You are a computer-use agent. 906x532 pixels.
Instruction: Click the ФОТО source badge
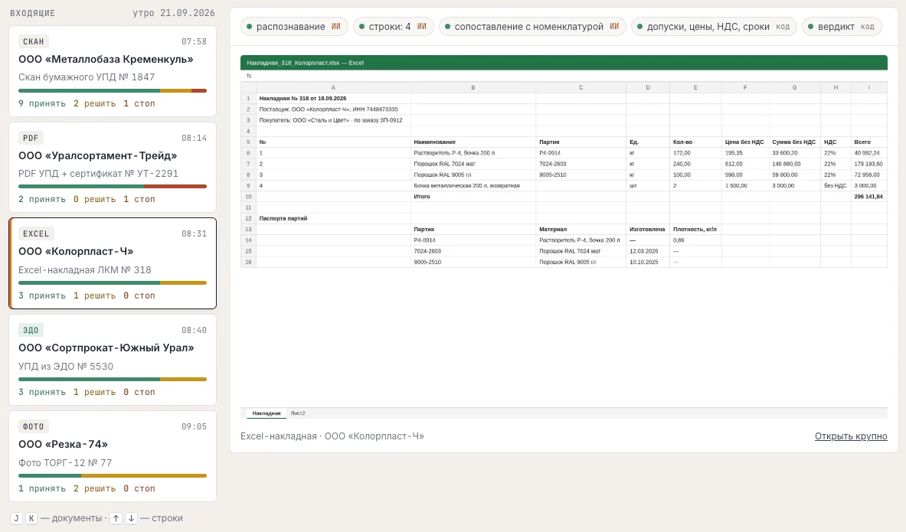pyautogui.click(x=34, y=427)
